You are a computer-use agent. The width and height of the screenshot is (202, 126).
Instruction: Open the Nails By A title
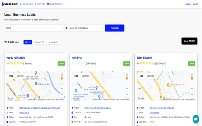click(77, 58)
